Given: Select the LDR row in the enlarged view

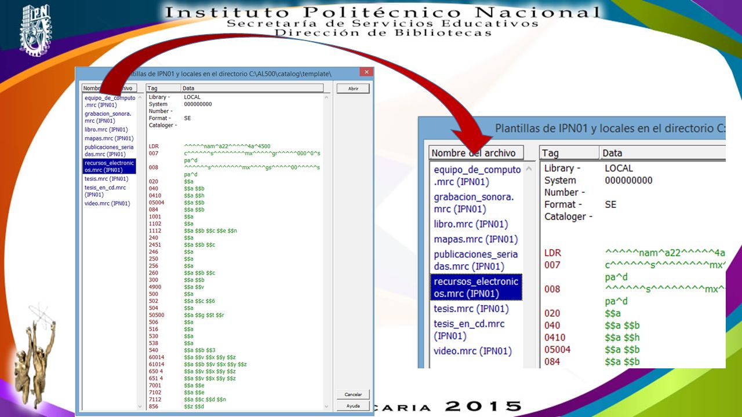Looking at the screenshot, I should [x=634, y=253].
